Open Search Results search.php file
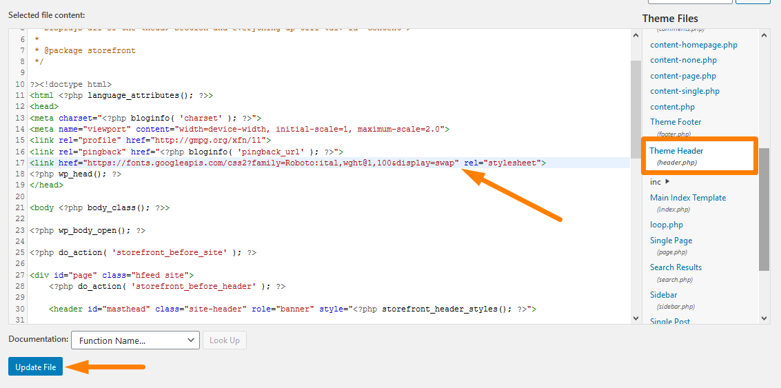 tap(676, 267)
